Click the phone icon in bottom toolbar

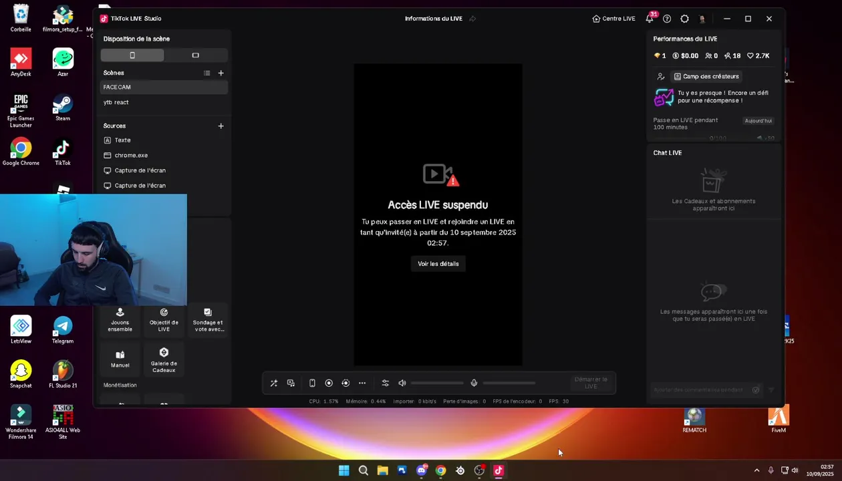(x=312, y=383)
